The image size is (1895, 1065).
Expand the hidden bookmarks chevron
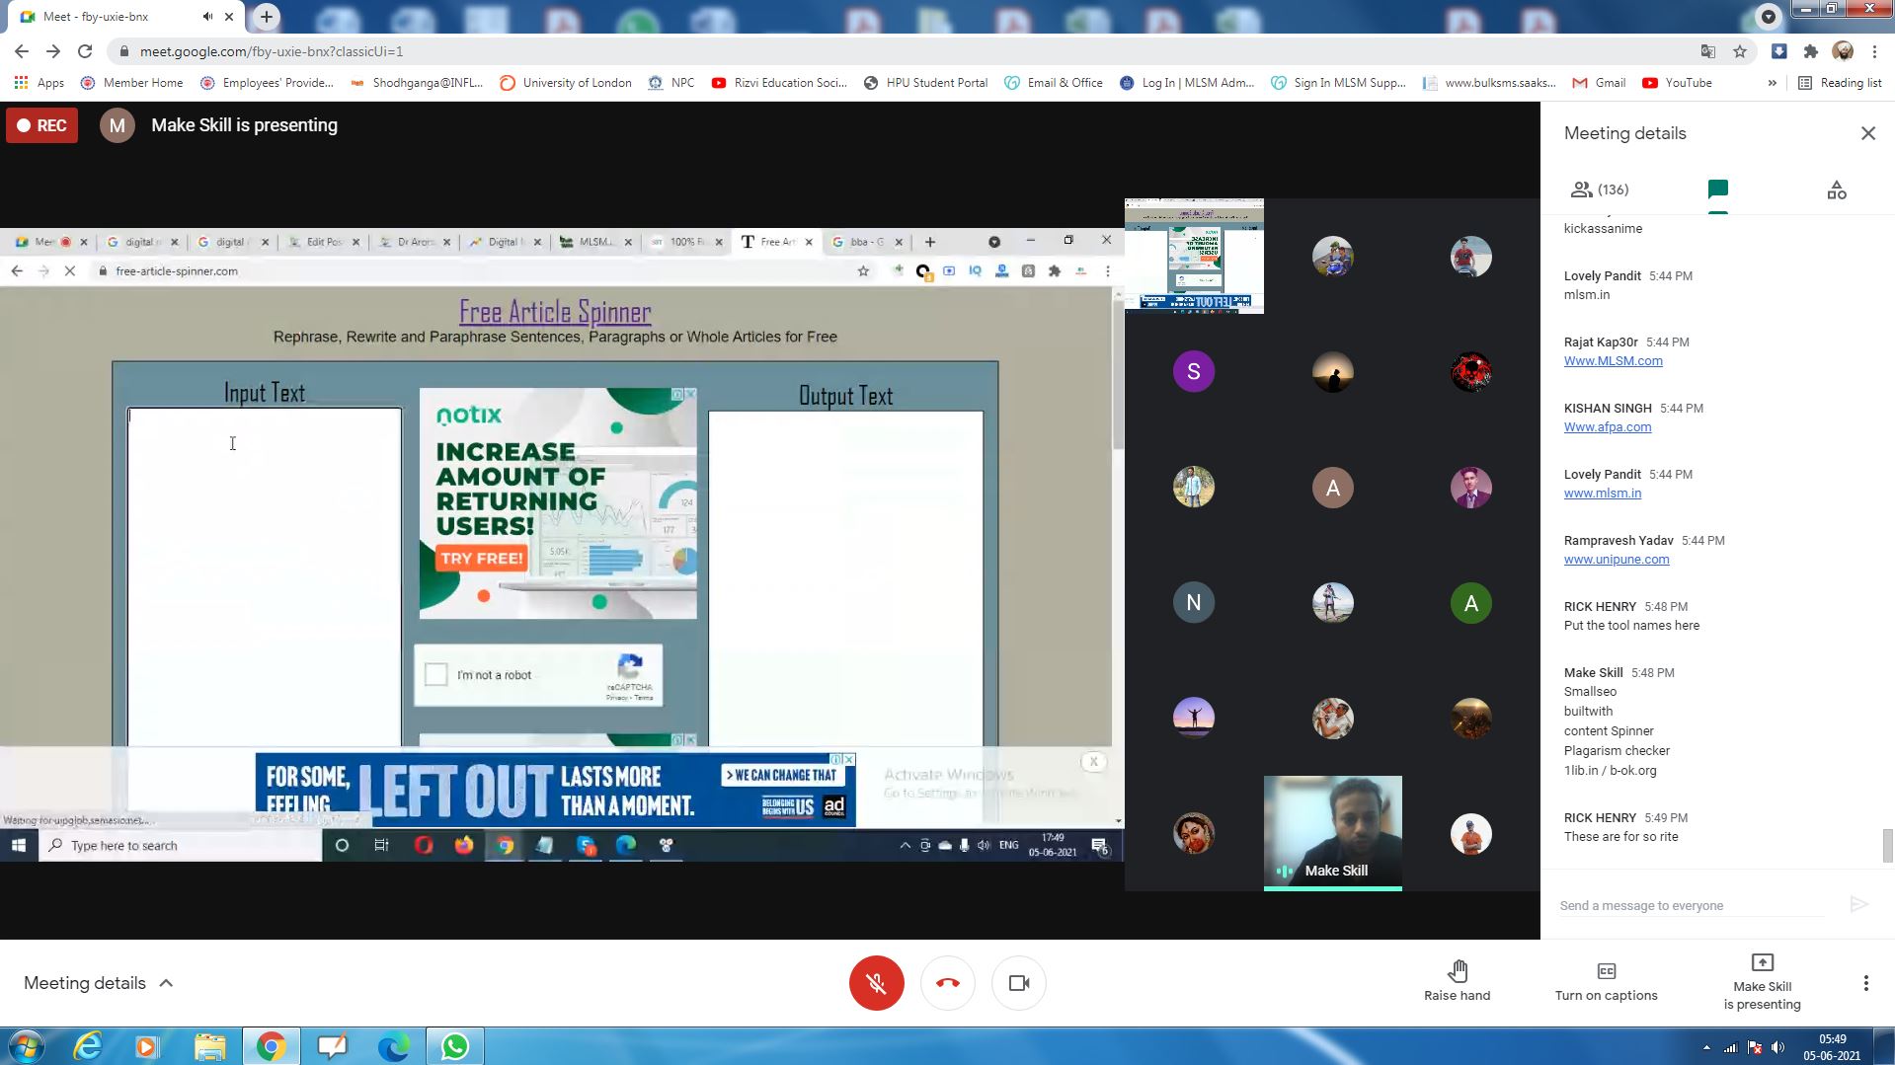(x=1772, y=83)
